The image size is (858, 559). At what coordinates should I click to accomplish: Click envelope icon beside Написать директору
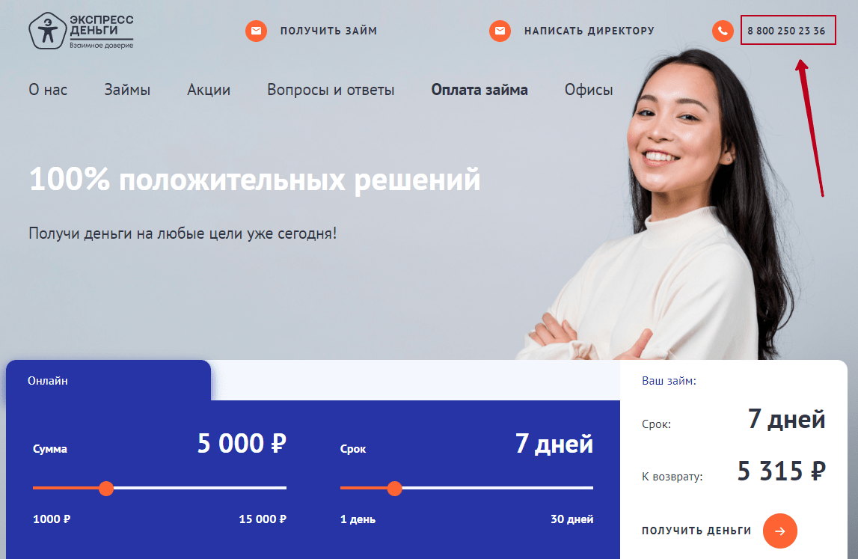click(500, 31)
